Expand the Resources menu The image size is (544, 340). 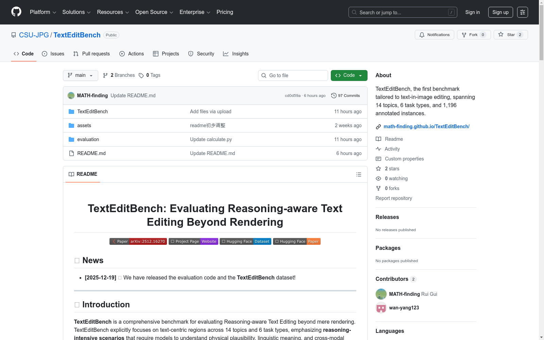(113, 12)
